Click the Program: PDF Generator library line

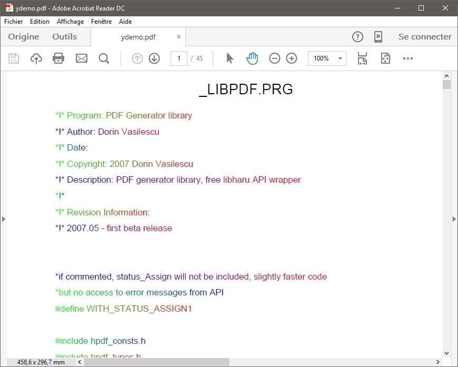[x=124, y=116]
